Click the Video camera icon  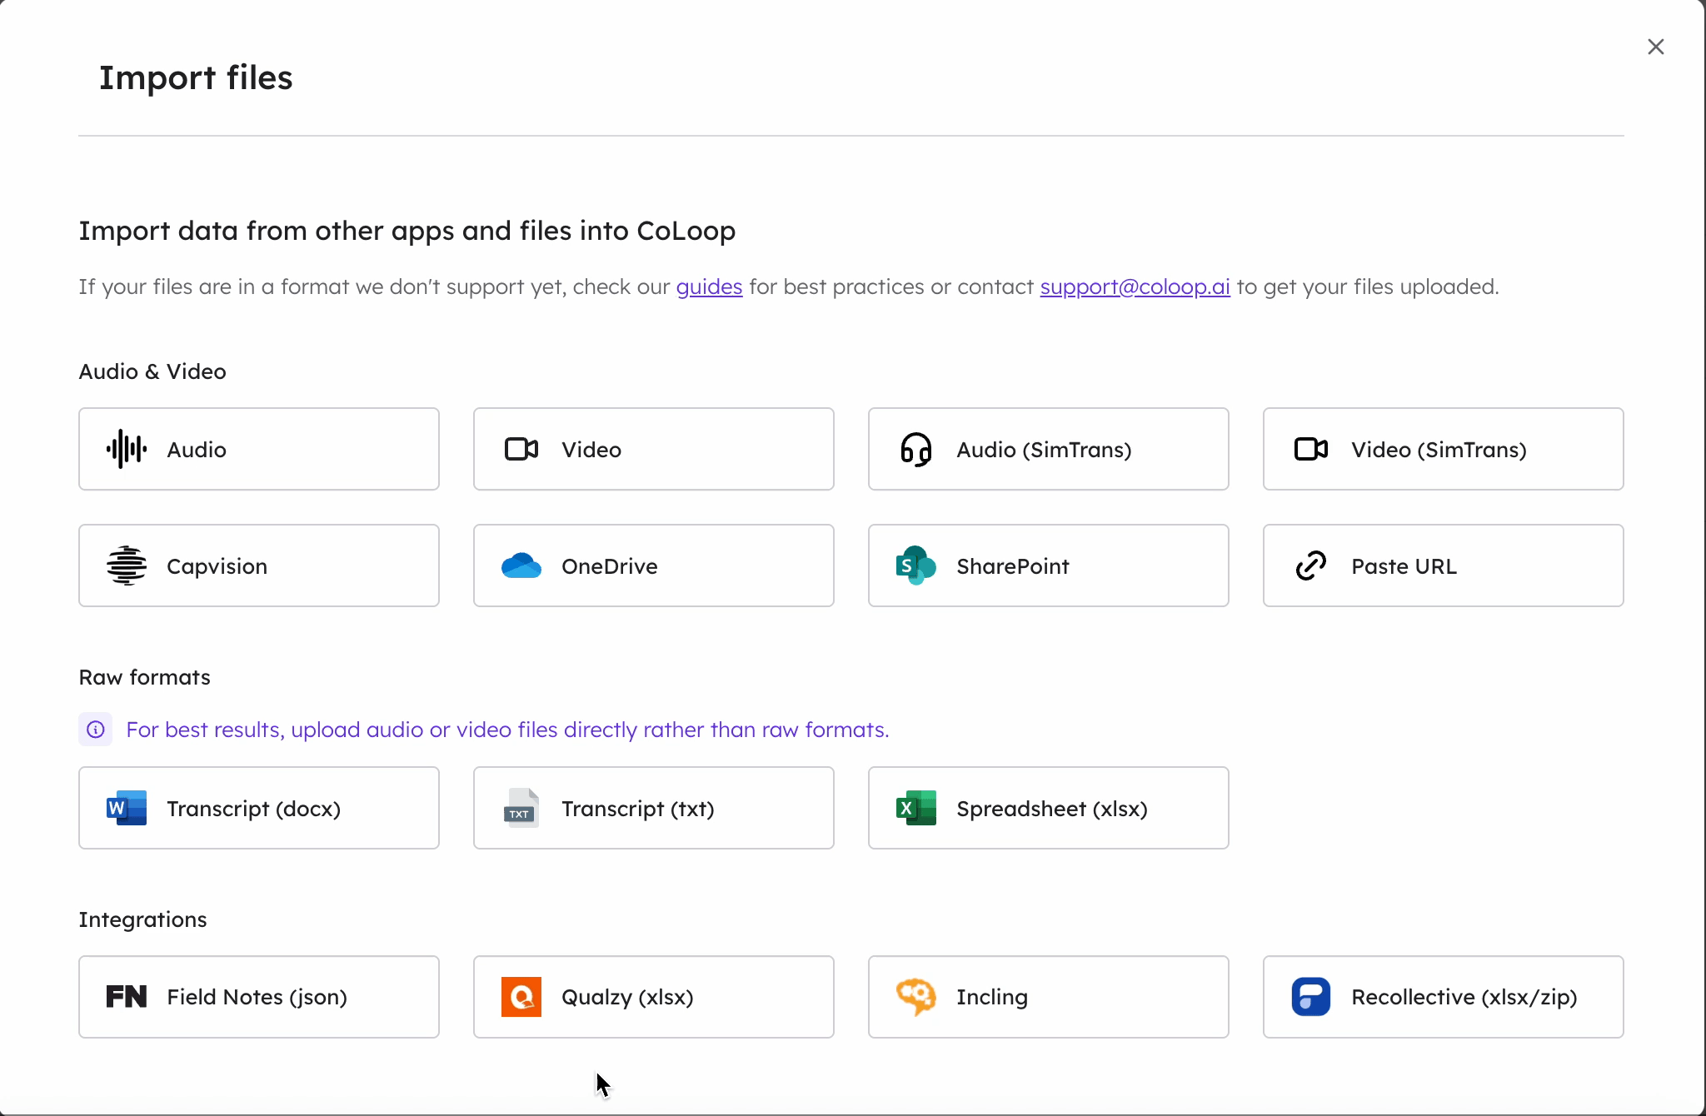(521, 449)
